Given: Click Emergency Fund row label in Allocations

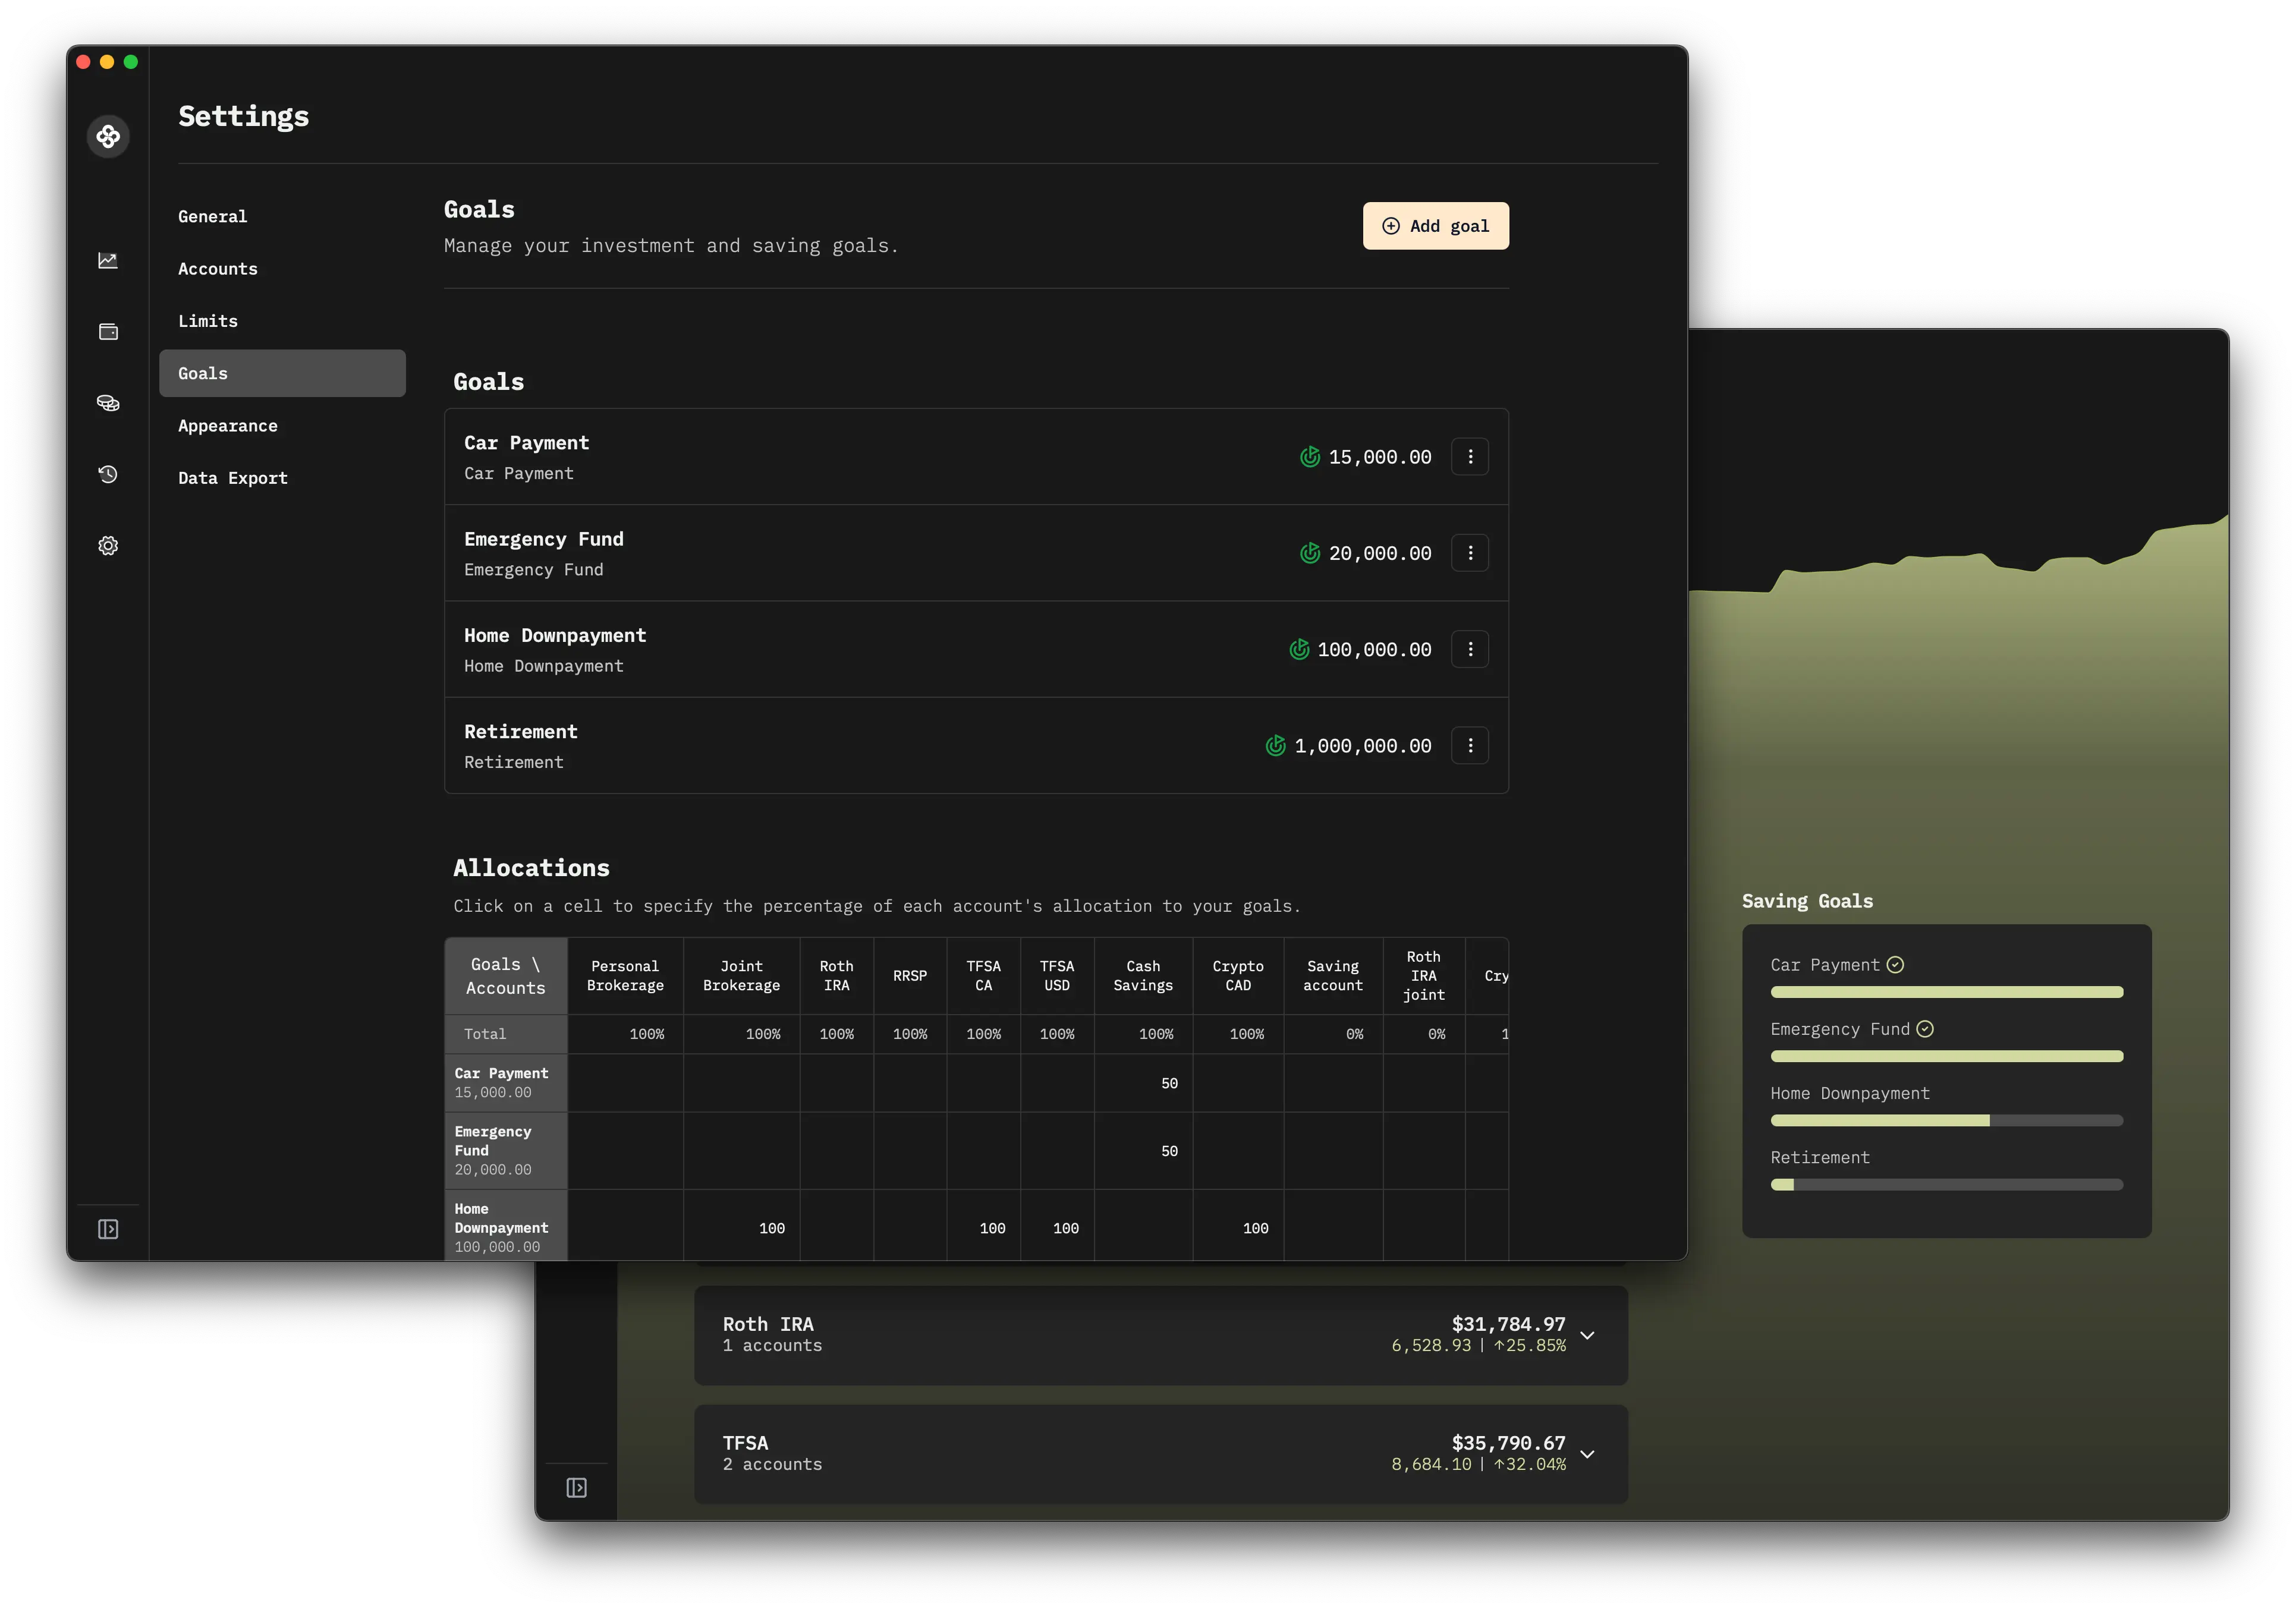Looking at the screenshot, I should coord(506,1151).
